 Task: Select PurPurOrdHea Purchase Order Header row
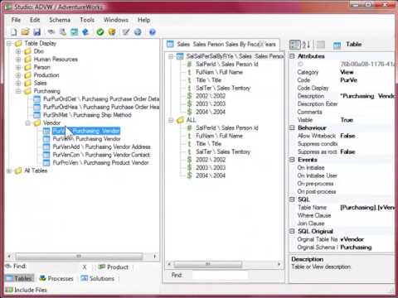(x=101, y=107)
